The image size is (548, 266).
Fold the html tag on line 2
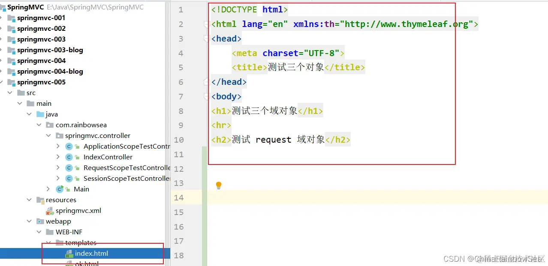[x=208, y=24]
